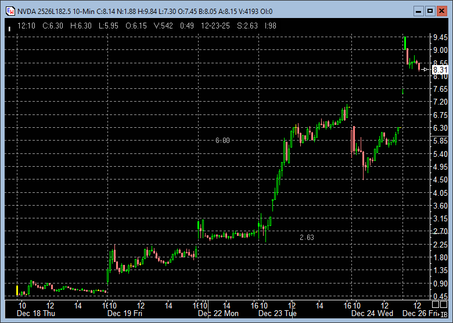Select the 8.31 current price label

click(440, 70)
